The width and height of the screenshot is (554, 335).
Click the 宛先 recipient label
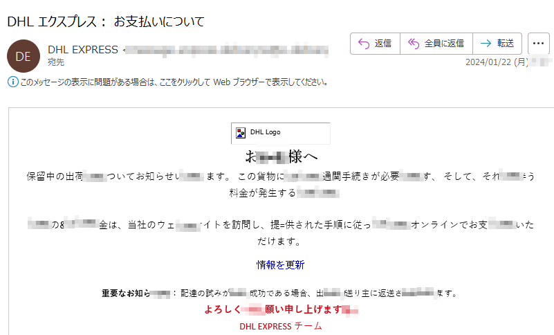[x=56, y=62]
